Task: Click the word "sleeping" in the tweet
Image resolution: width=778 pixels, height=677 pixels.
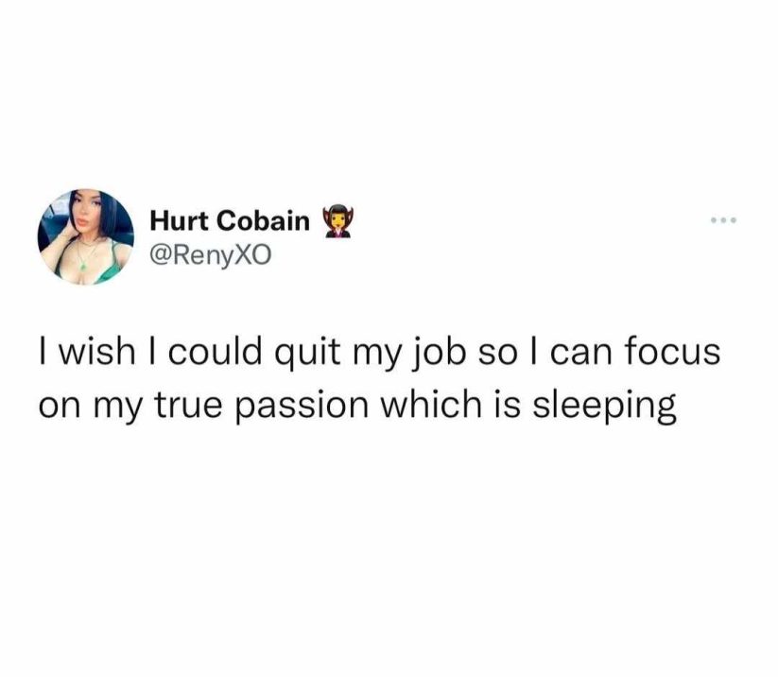Action: (604, 406)
